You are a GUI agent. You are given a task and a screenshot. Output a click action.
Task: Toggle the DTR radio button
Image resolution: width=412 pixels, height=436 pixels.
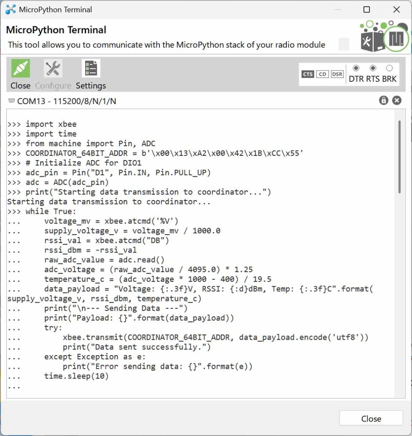tap(356, 68)
